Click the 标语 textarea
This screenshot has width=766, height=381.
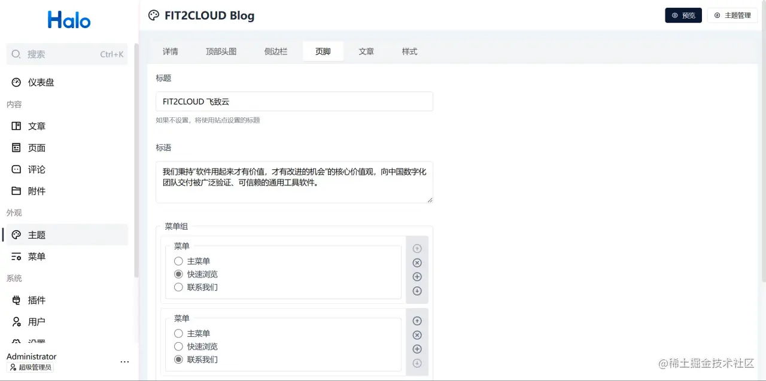coord(294,182)
